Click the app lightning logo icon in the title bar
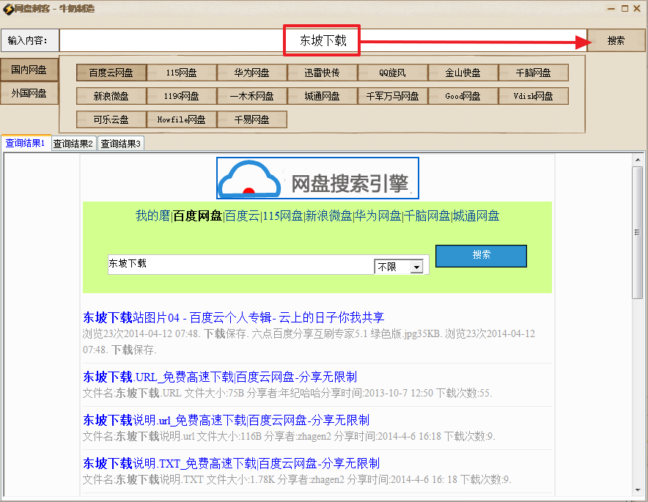This screenshot has width=648, height=502. pyautogui.click(x=8, y=9)
